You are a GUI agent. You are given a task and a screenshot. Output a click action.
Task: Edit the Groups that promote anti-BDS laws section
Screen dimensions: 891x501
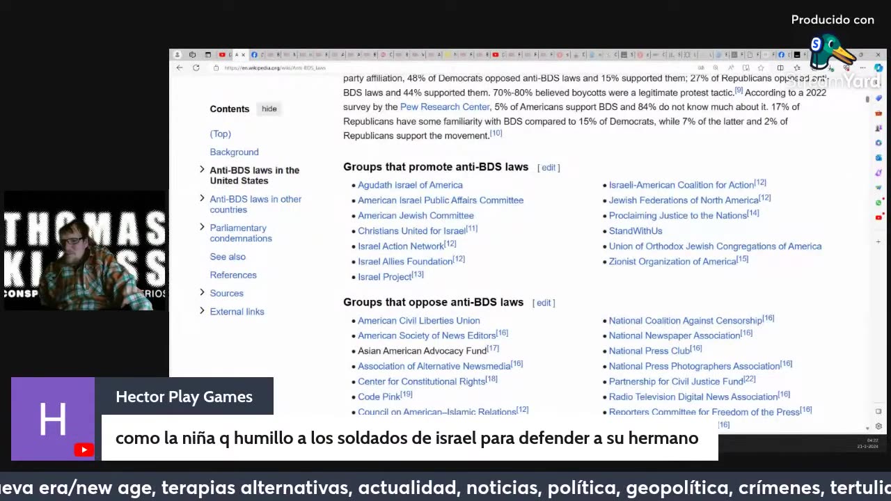click(x=549, y=168)
